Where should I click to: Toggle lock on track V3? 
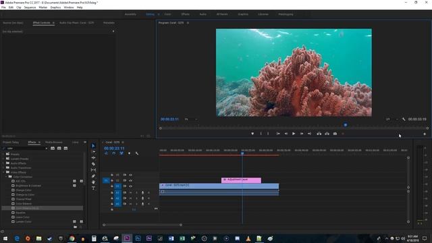coord(112,175)
